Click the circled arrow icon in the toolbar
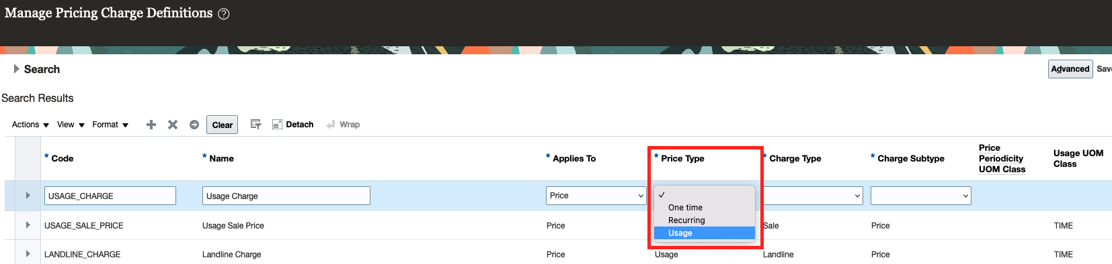Screen dimensions: 1112x264 coord(194,125)
